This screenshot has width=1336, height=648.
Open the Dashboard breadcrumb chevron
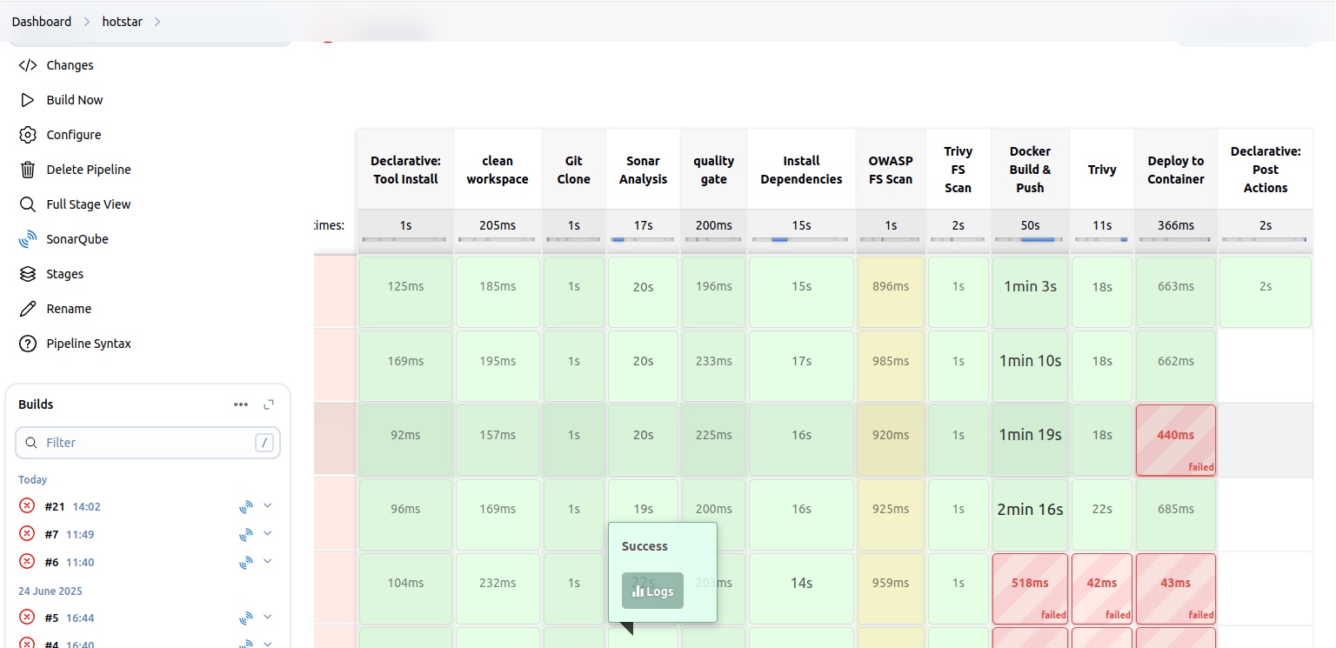87,22
